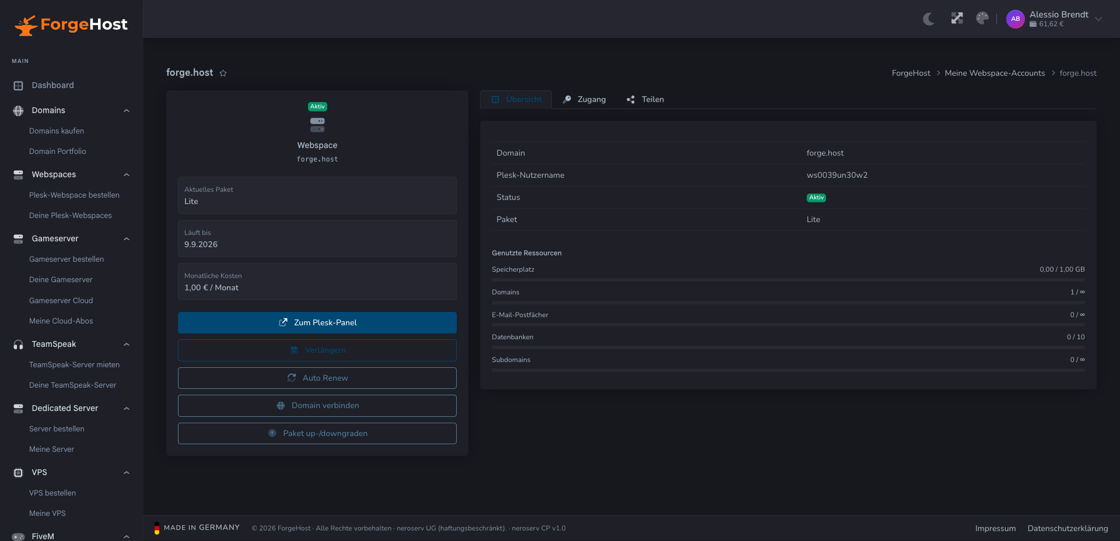
Task: Click the Paket up-/downgraden button
Action: (317, 434)
